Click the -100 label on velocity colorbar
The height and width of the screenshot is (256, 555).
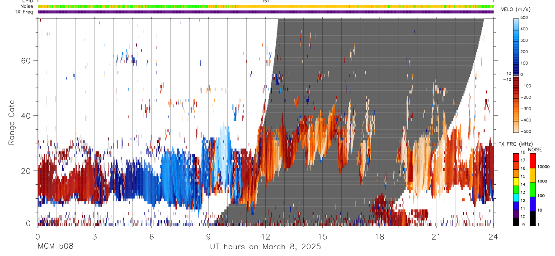527,86
